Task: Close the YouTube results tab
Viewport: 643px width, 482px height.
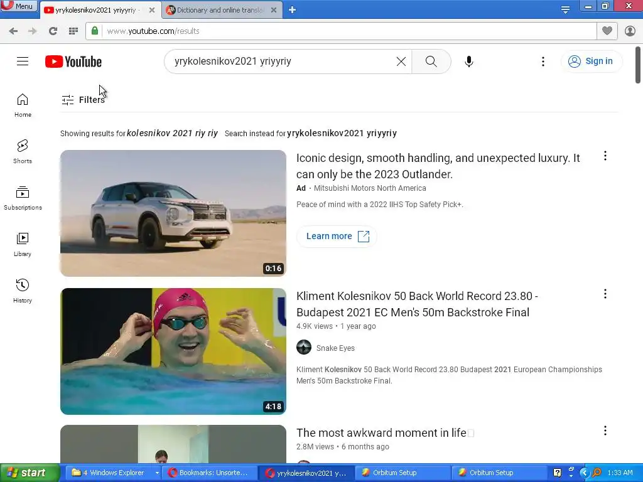Action: (x=152, y=10)
